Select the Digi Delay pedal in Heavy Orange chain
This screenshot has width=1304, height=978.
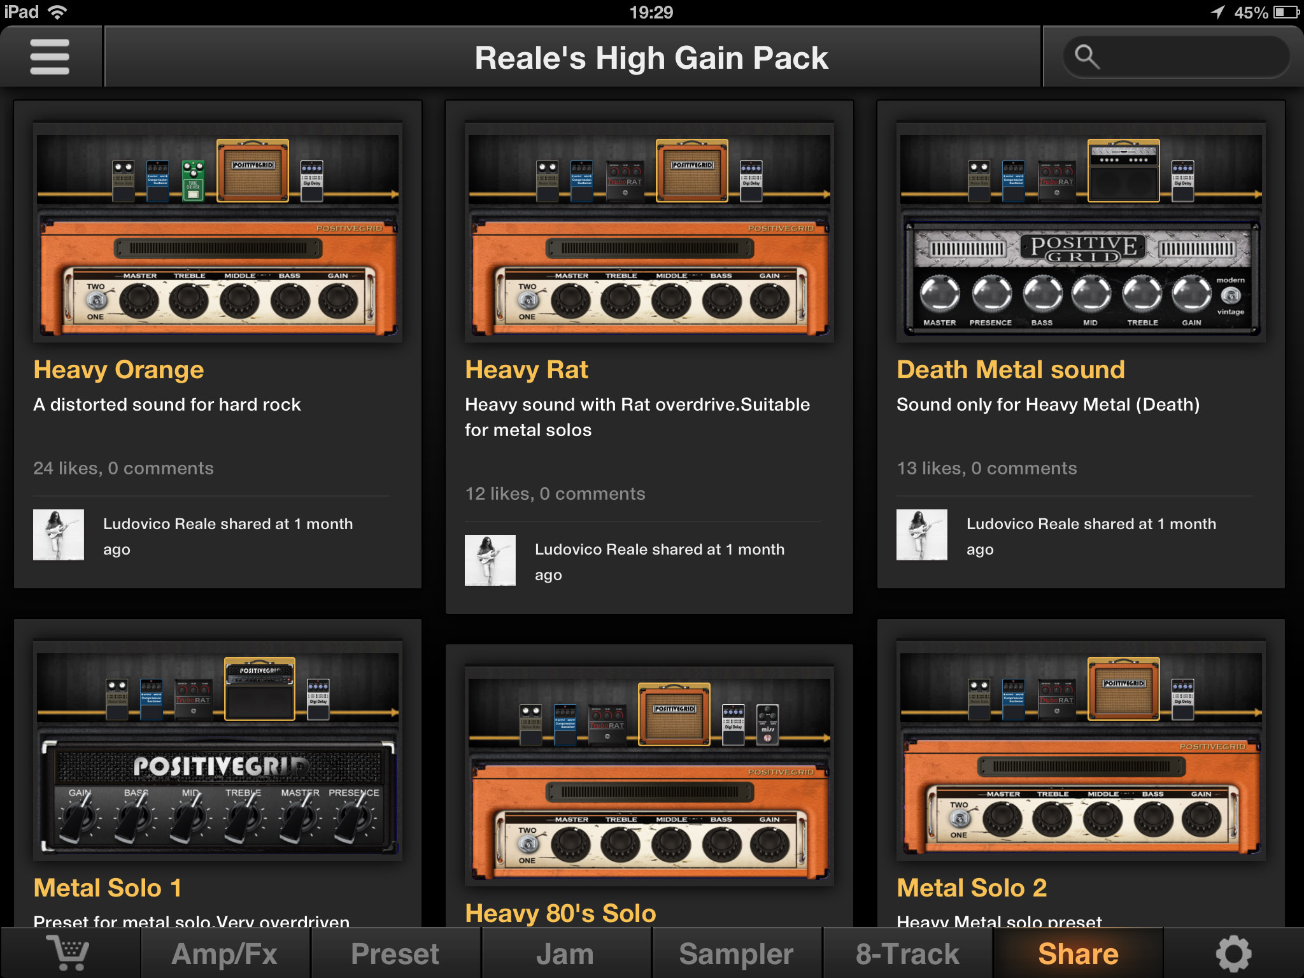click(x=311, y=181)
